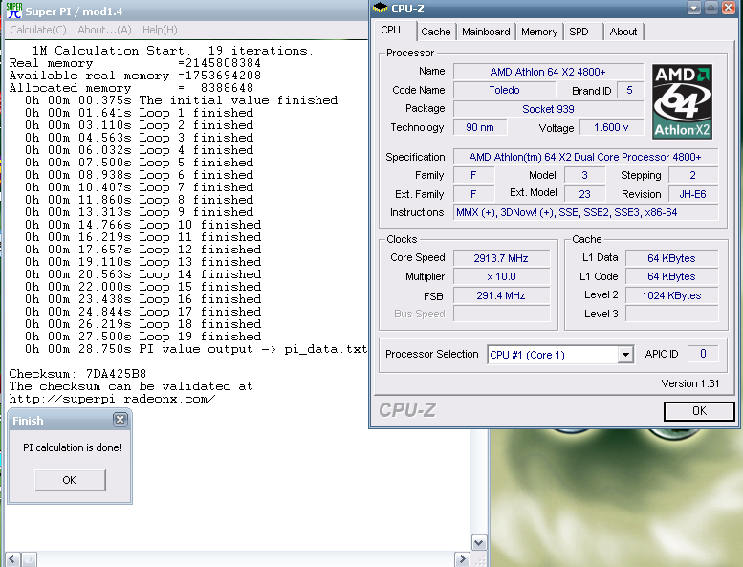Viewport: 743px width, 567px height.
Task: Click the PI calculation is done! message
Action: click(73, 447)
